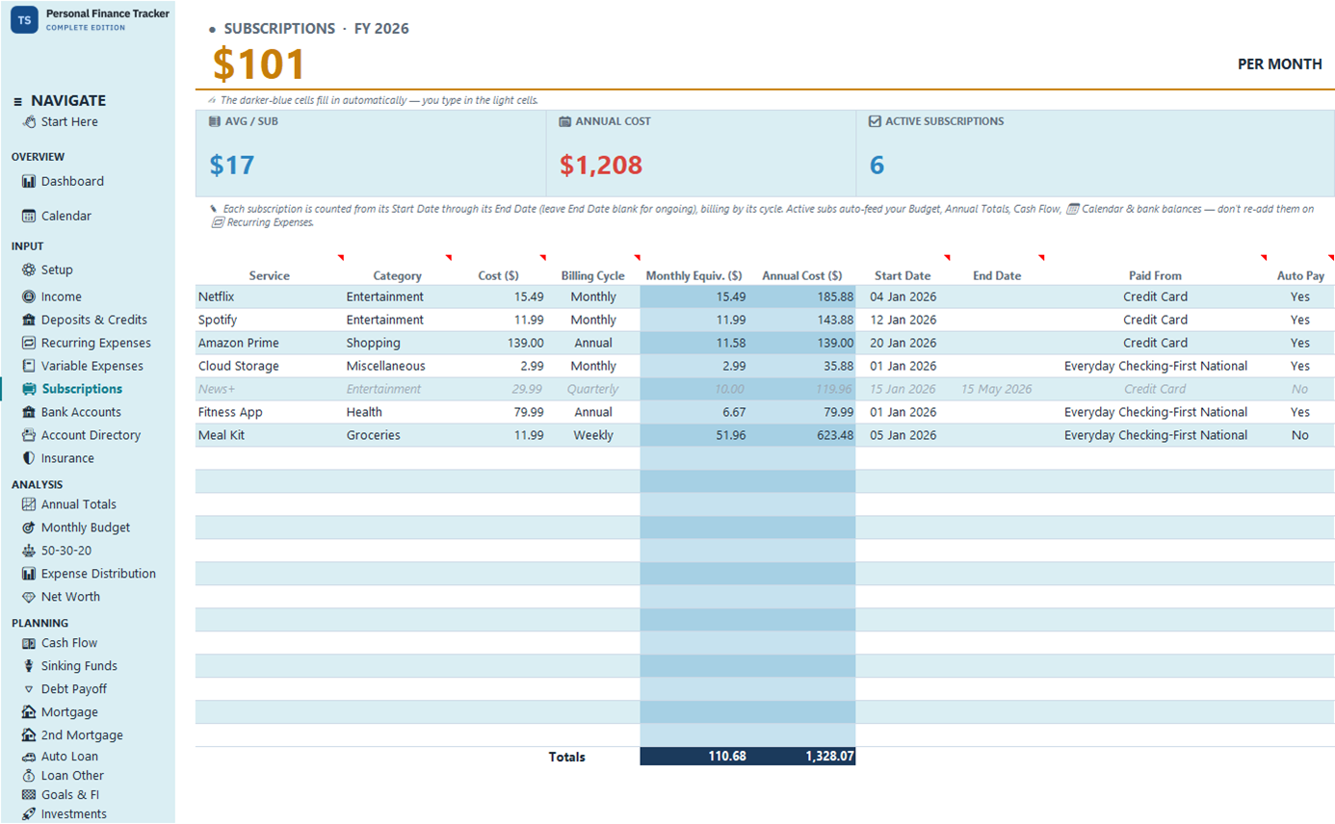Click the hamburger icon beside NAVIGATE

(x=17, y=102)
